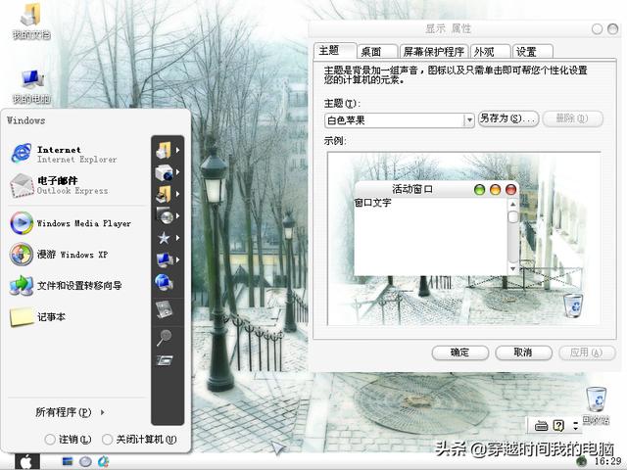Select 我的文档 desktop icon

pos(31,22)
